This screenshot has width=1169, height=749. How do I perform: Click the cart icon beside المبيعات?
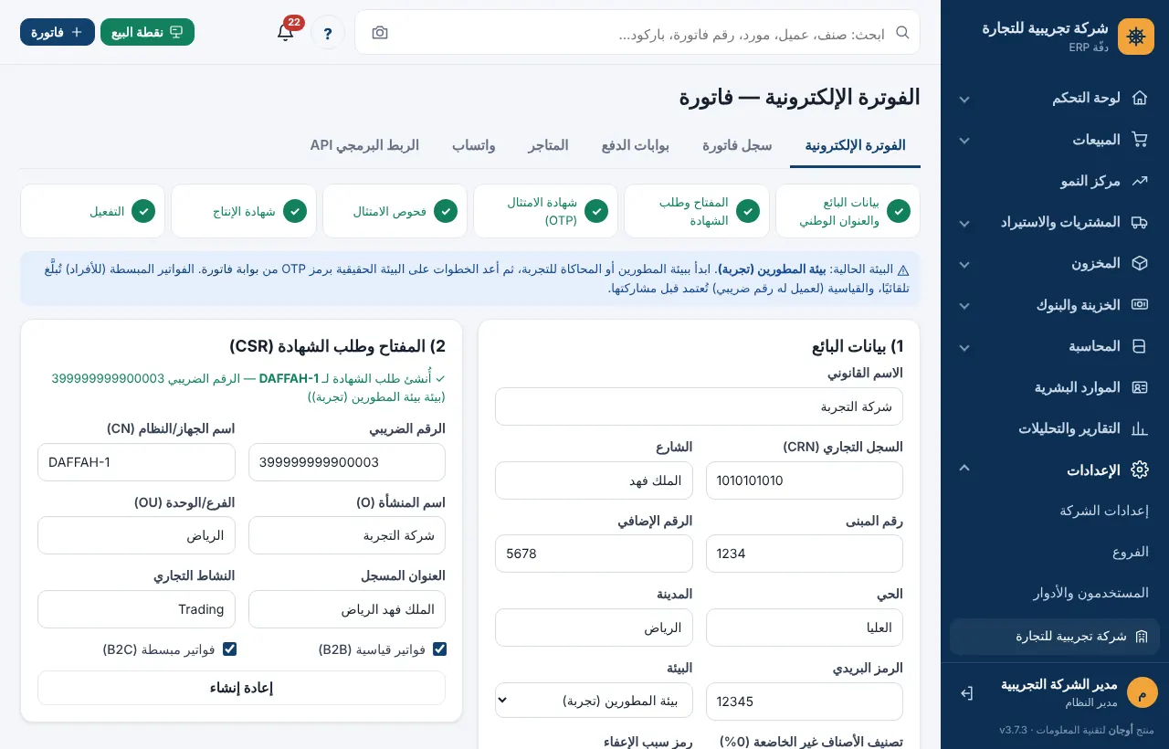tap(1139, 140)
